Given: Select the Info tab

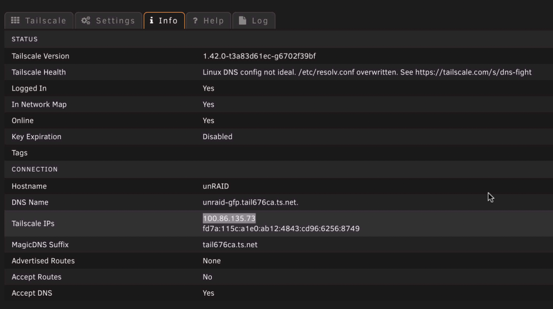Looking at the screenshot, I should point(164,20).
